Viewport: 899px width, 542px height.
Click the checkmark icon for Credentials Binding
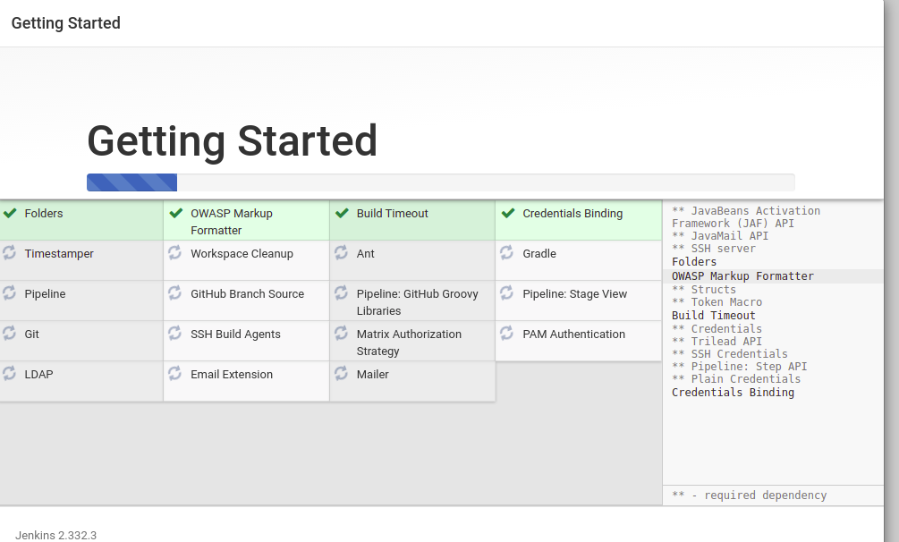pos(508,214)
